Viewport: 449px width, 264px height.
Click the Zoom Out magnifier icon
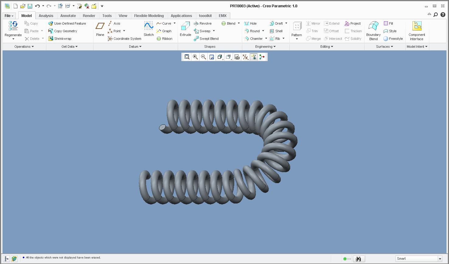tap(204, 57)
